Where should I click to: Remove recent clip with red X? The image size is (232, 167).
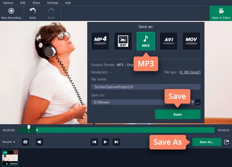16,152
